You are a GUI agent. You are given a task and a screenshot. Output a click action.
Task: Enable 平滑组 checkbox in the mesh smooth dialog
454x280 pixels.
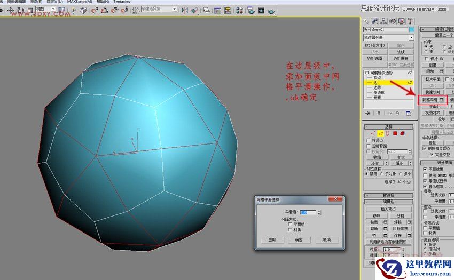[290, 224]
